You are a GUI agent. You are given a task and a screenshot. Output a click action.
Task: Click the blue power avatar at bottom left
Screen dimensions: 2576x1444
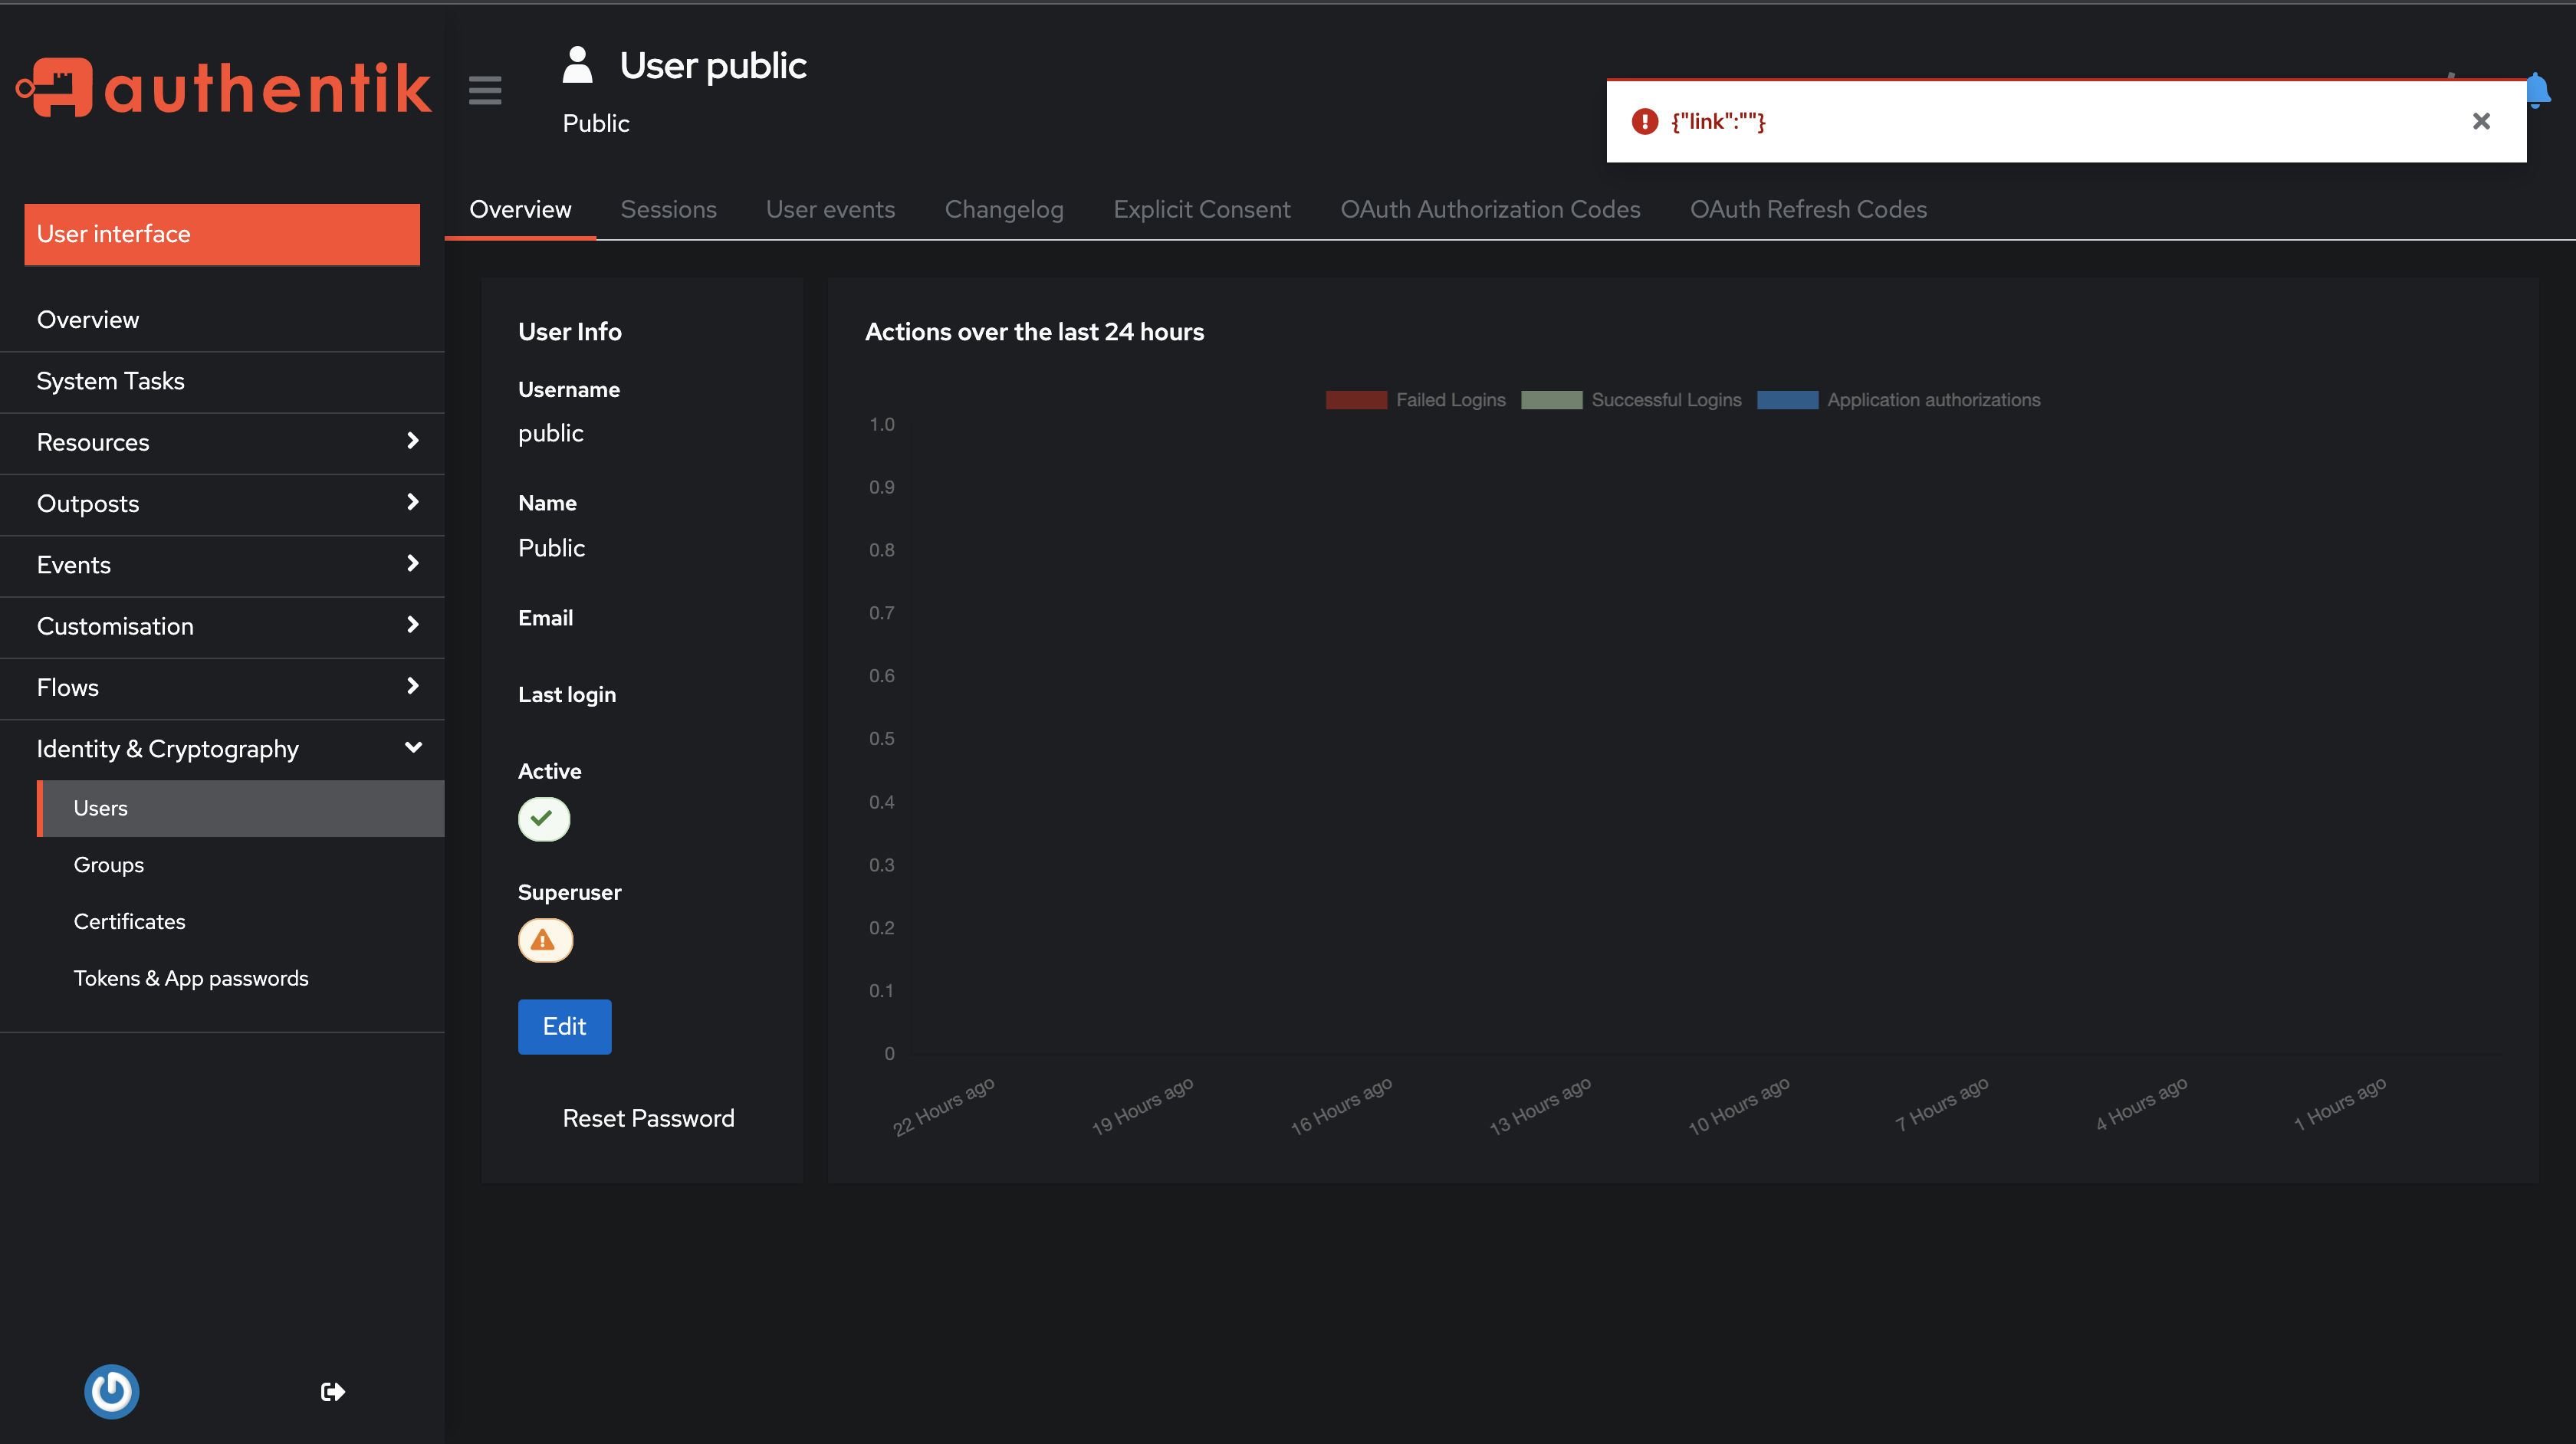click(112, 1391)
